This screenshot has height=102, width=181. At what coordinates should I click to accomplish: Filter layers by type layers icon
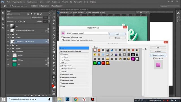tap(35, 14)
